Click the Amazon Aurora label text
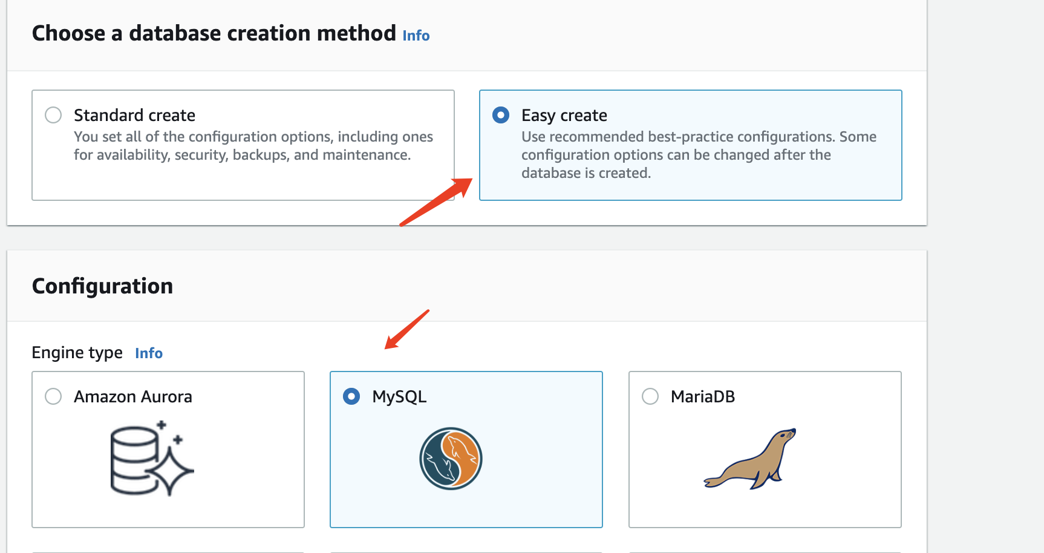The image size is (1044, 553). (133, 397)
